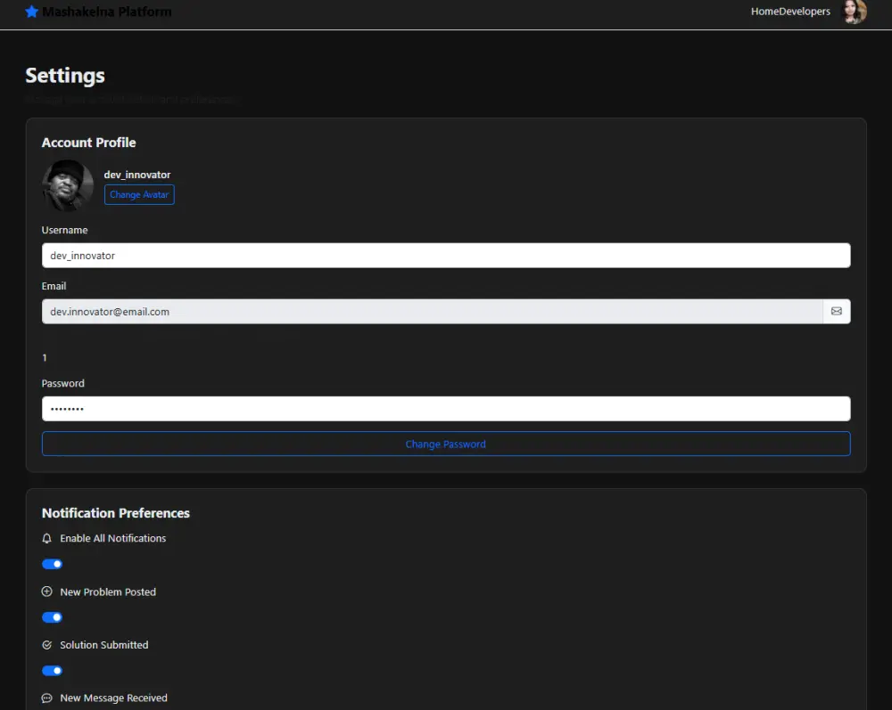Click the chat bubble icon beside New Message Received
Viewport: 892px width, 710px height.
click(x=46, y=698)
